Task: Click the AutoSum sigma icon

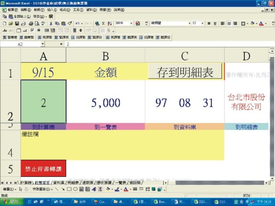Action: (x=103, y=23)
